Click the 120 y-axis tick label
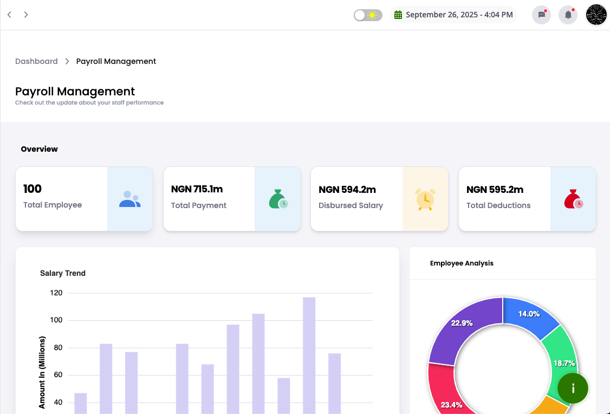610x414 pixels. [56, 293]
